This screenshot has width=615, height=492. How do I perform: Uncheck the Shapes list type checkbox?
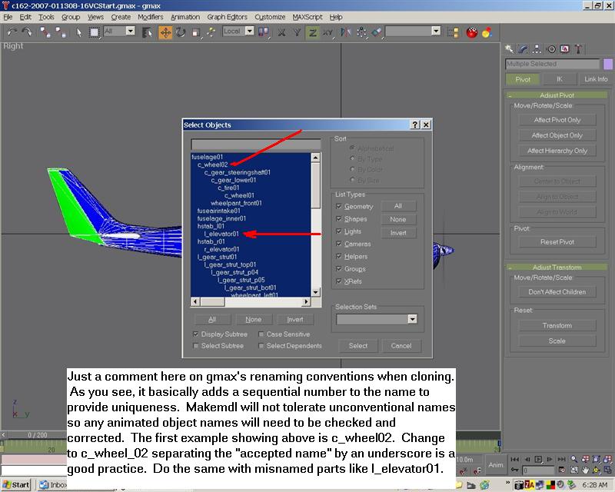coord(339,219)
